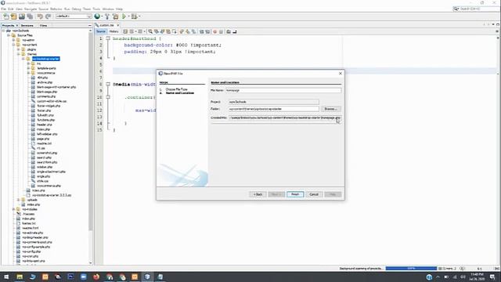
Task: Collapse the @media fold on line 8
Action: (x=108, y=84)
